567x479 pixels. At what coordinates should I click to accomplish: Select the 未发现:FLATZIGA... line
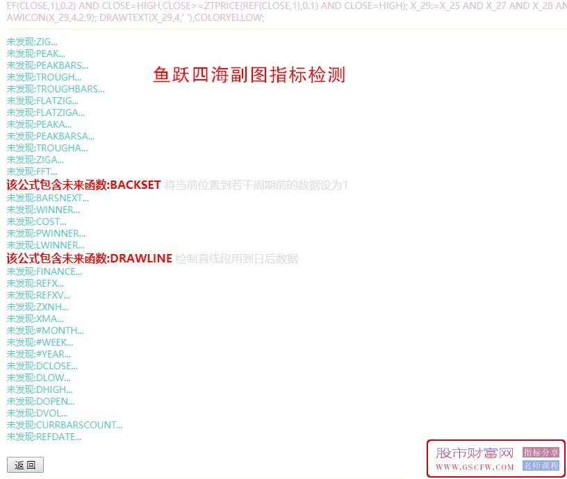[x=46, y=112]
